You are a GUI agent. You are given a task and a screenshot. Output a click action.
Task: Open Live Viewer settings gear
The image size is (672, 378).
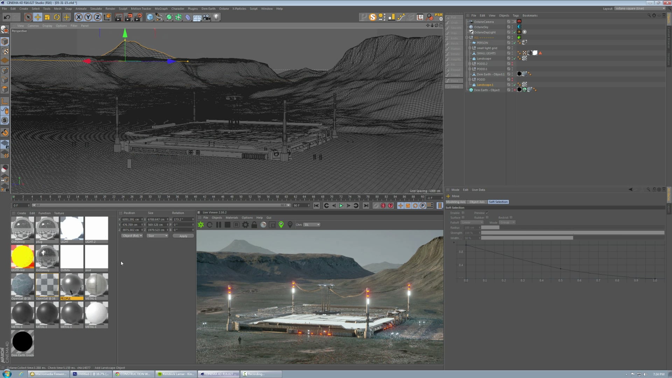(245, 225)
